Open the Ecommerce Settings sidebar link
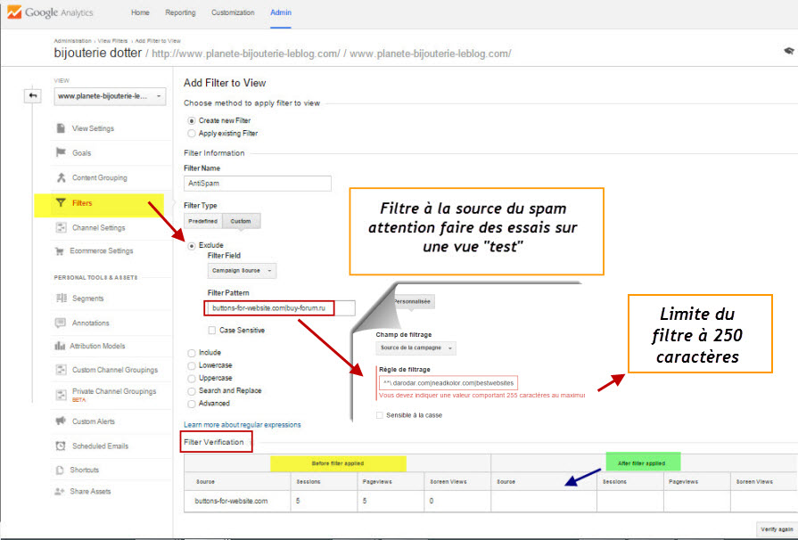 click(103, 251)
